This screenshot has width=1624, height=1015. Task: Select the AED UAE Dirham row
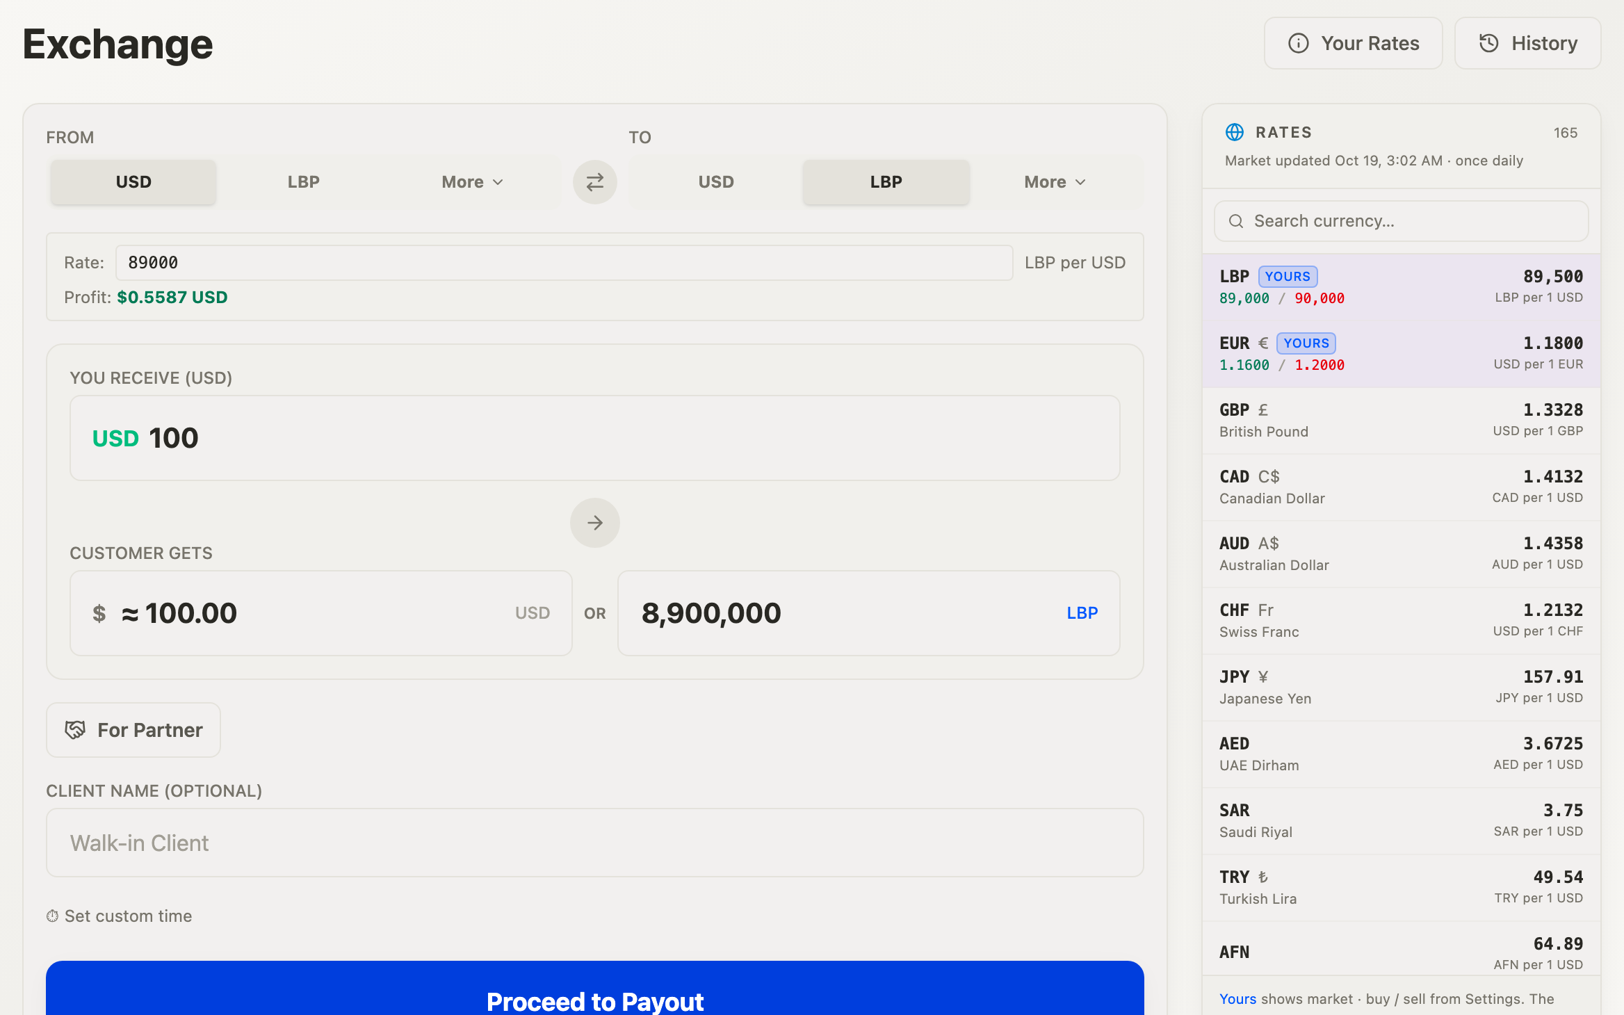[x=1402, y=754]
